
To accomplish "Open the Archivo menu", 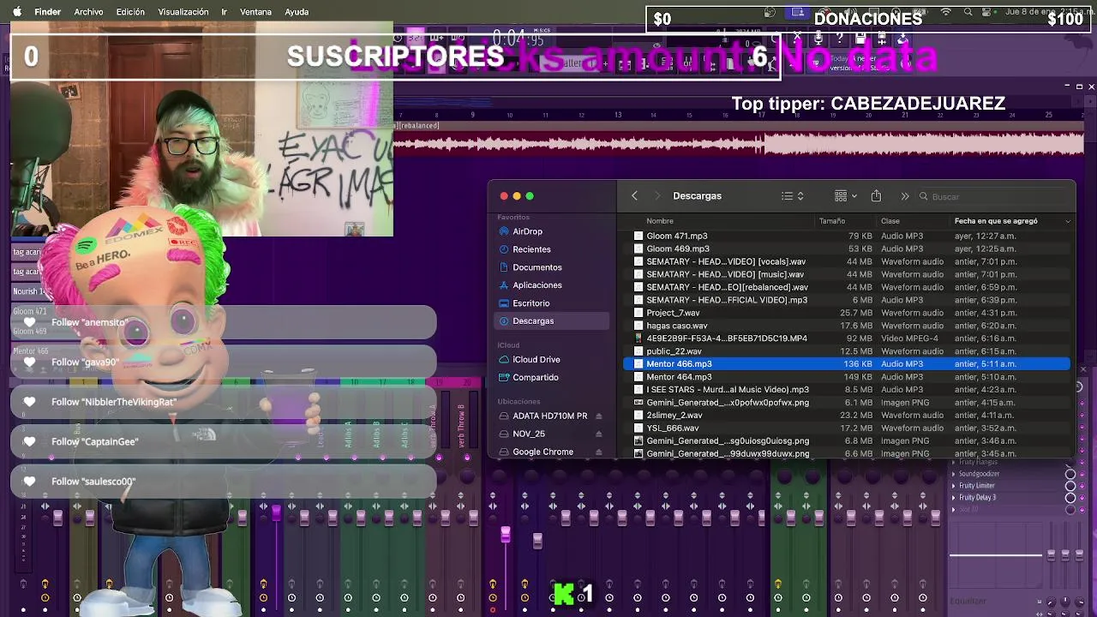I will coord(88,12).
